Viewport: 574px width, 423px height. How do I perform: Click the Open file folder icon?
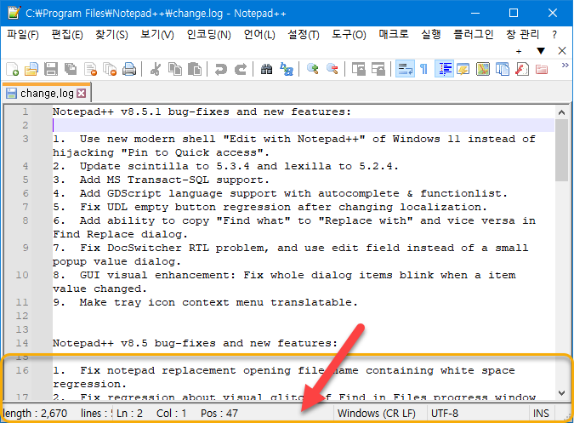point(31,69)
